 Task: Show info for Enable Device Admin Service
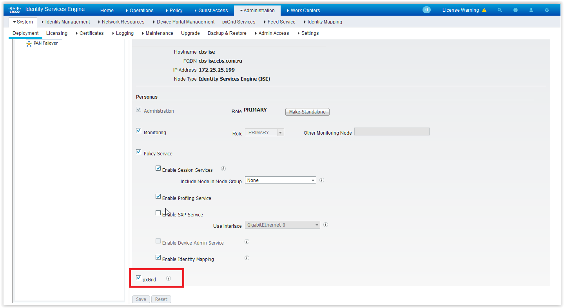(247, 241)
